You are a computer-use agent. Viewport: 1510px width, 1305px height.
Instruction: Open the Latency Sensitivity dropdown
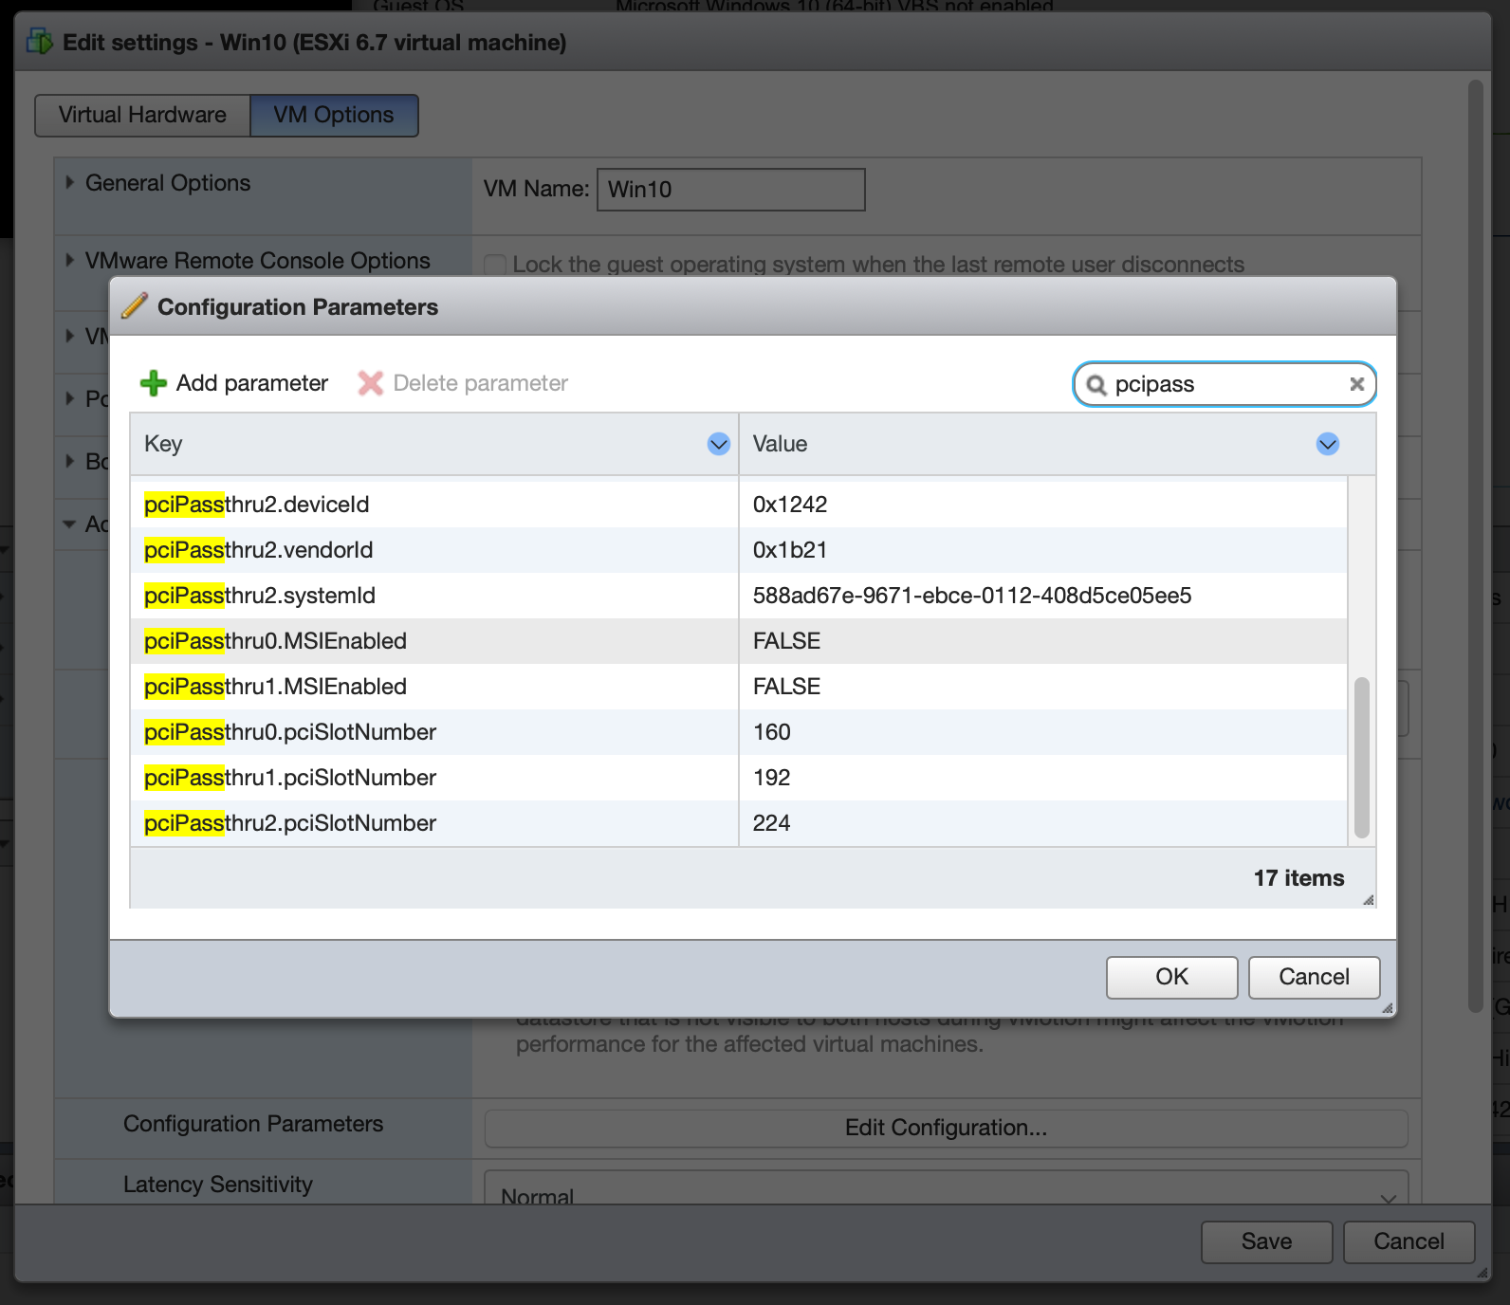(946, 1189)
